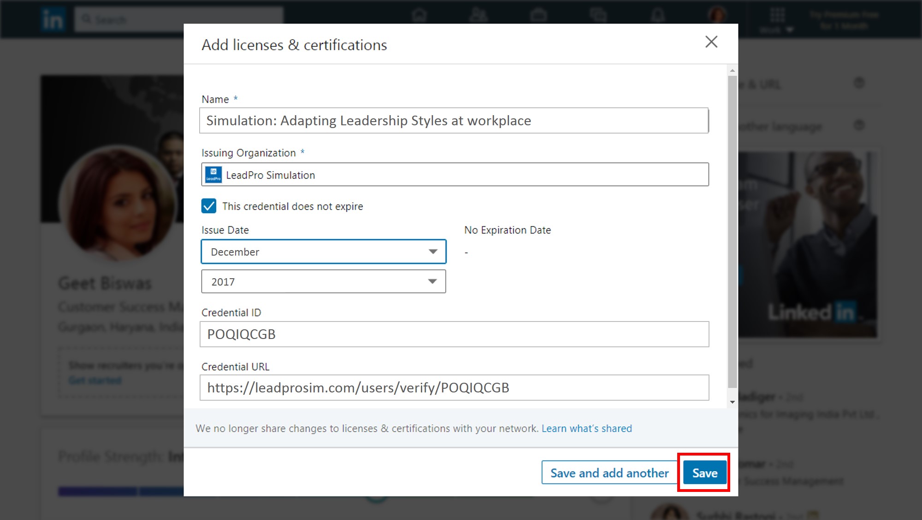
Task: Open My Network nav icon
Action: click(478, 16)
